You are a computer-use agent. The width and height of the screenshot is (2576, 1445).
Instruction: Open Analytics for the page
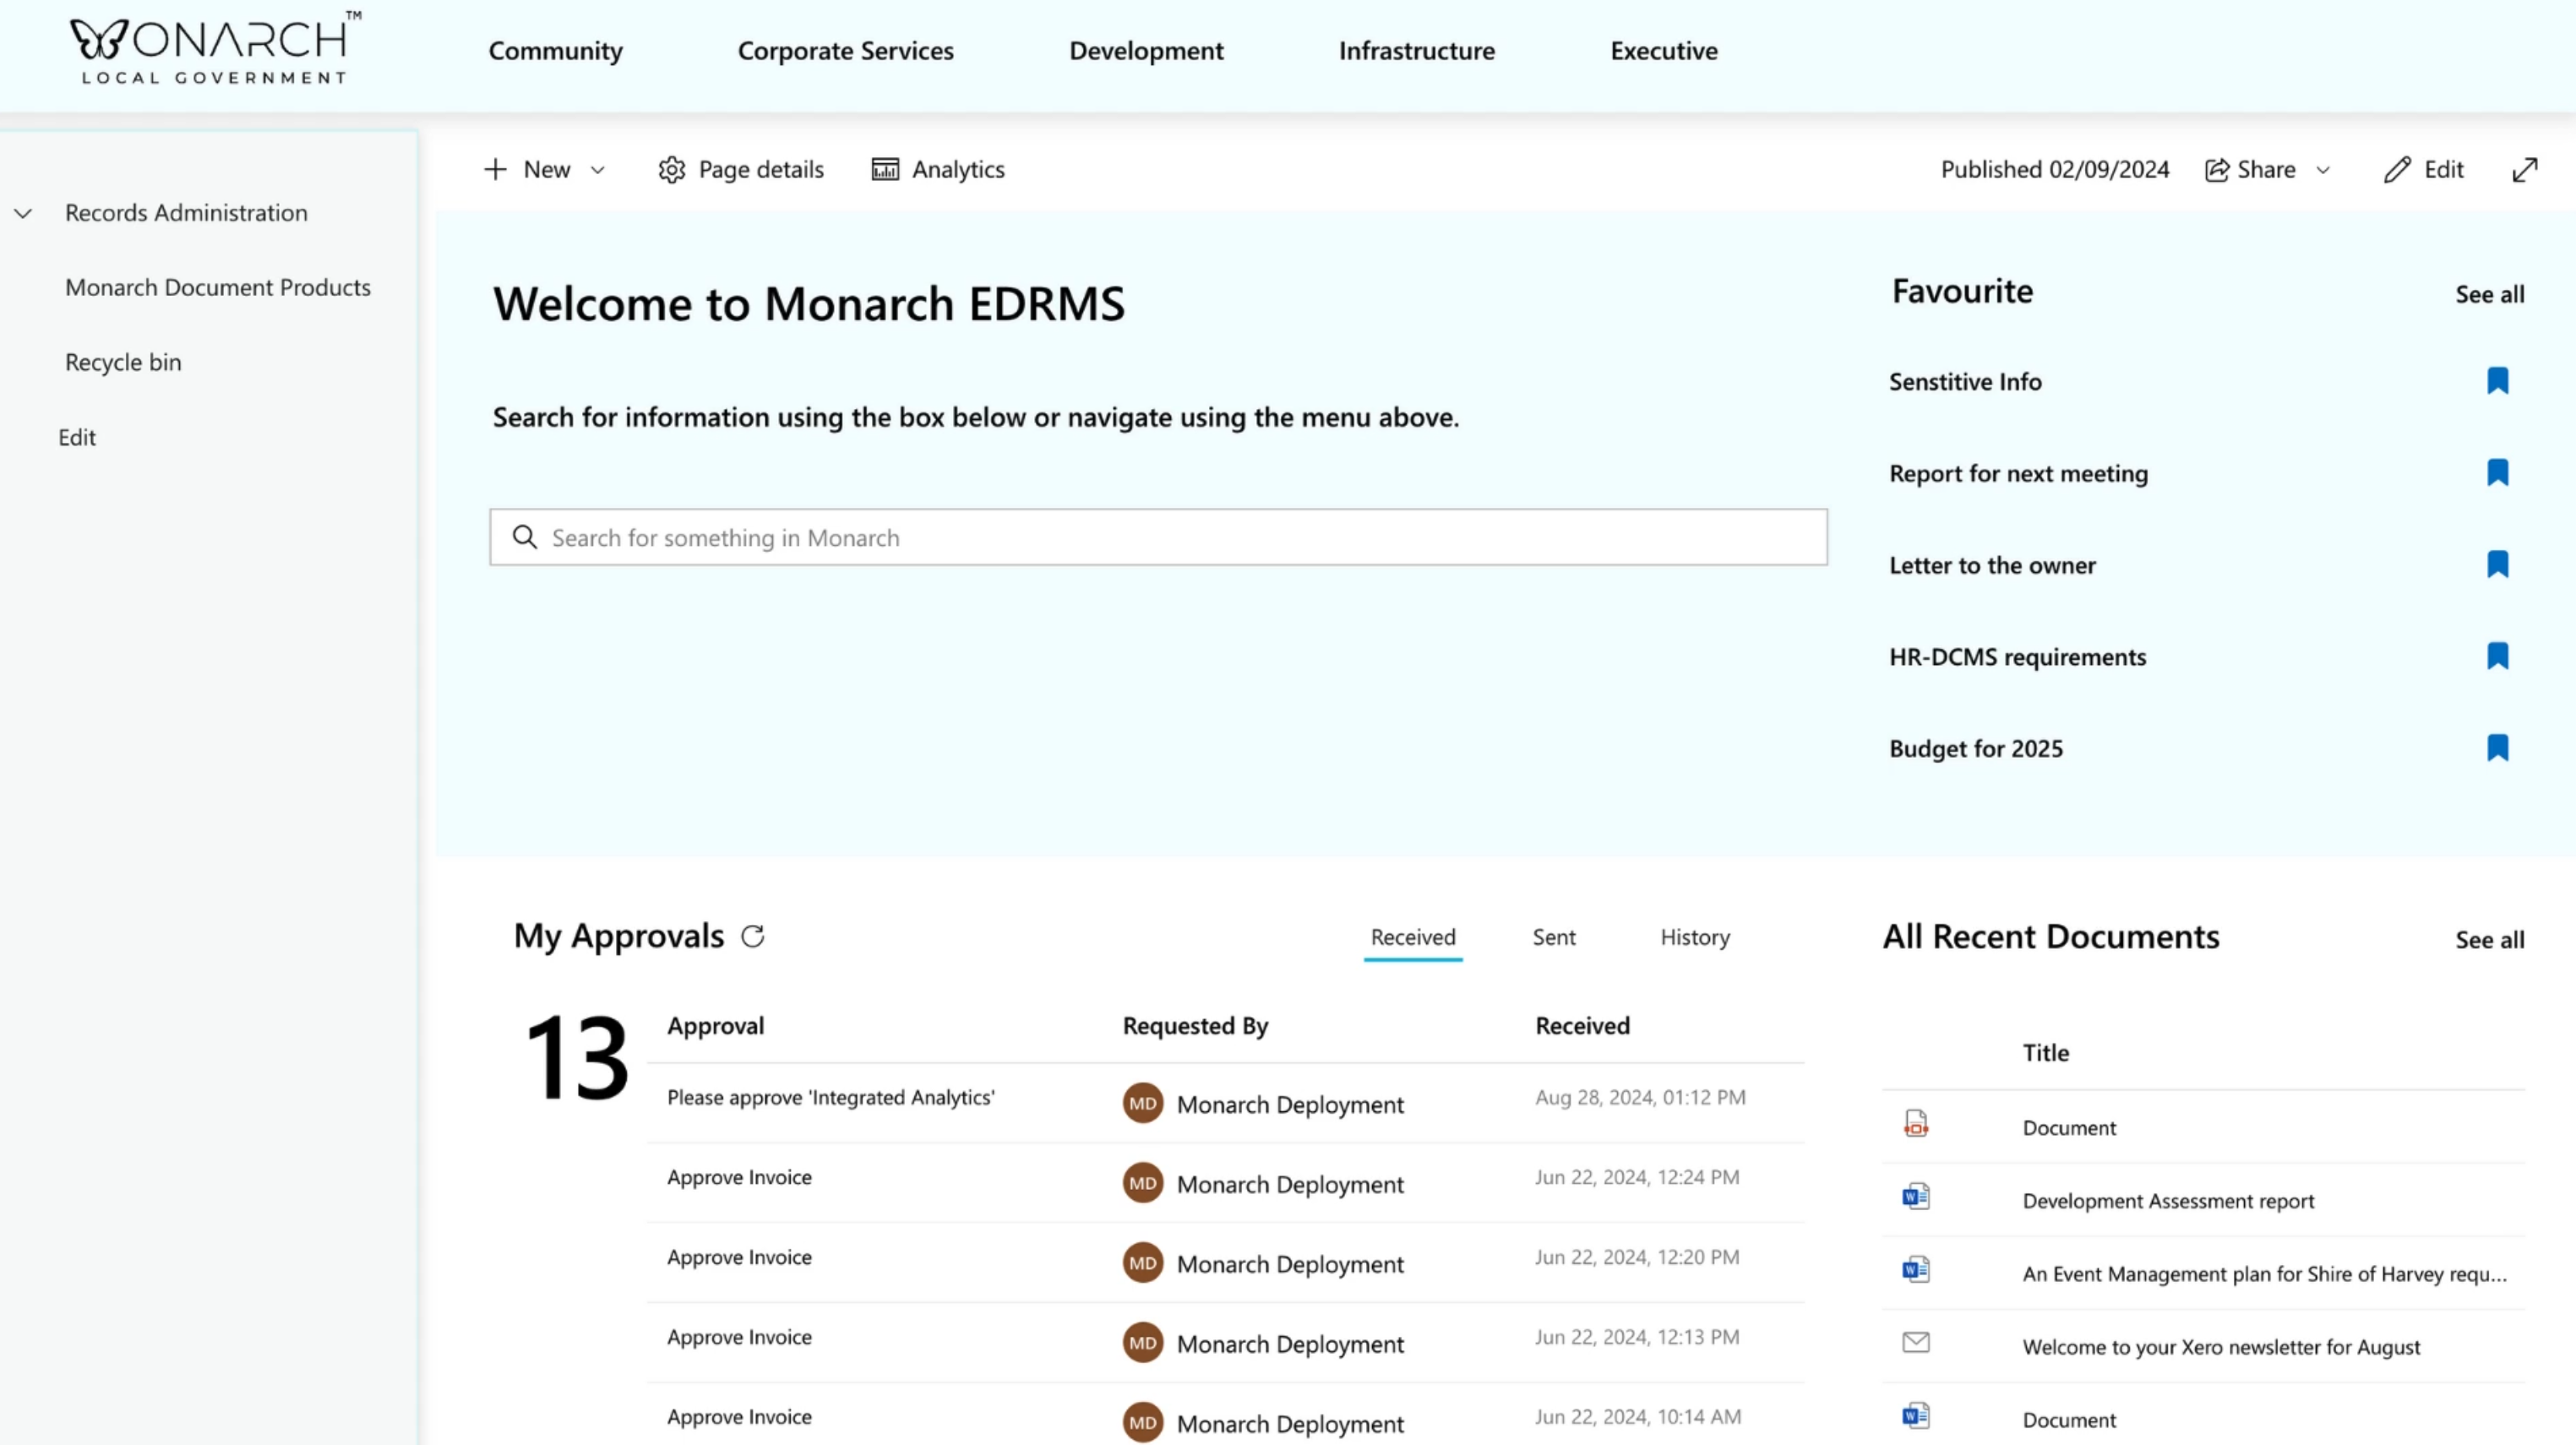[x=937, y=169]
